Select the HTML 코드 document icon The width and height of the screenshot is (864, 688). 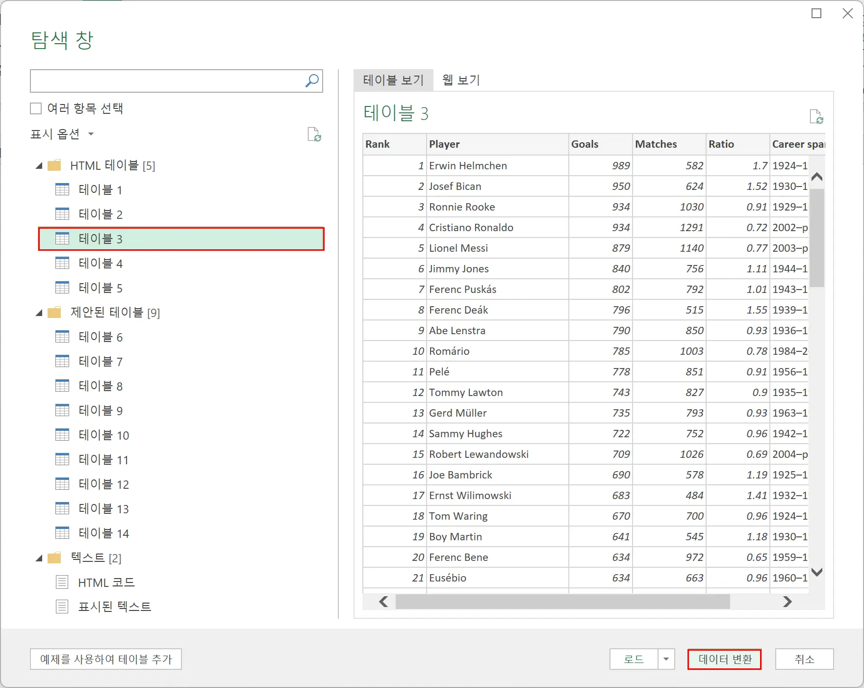tap(62, 582)
